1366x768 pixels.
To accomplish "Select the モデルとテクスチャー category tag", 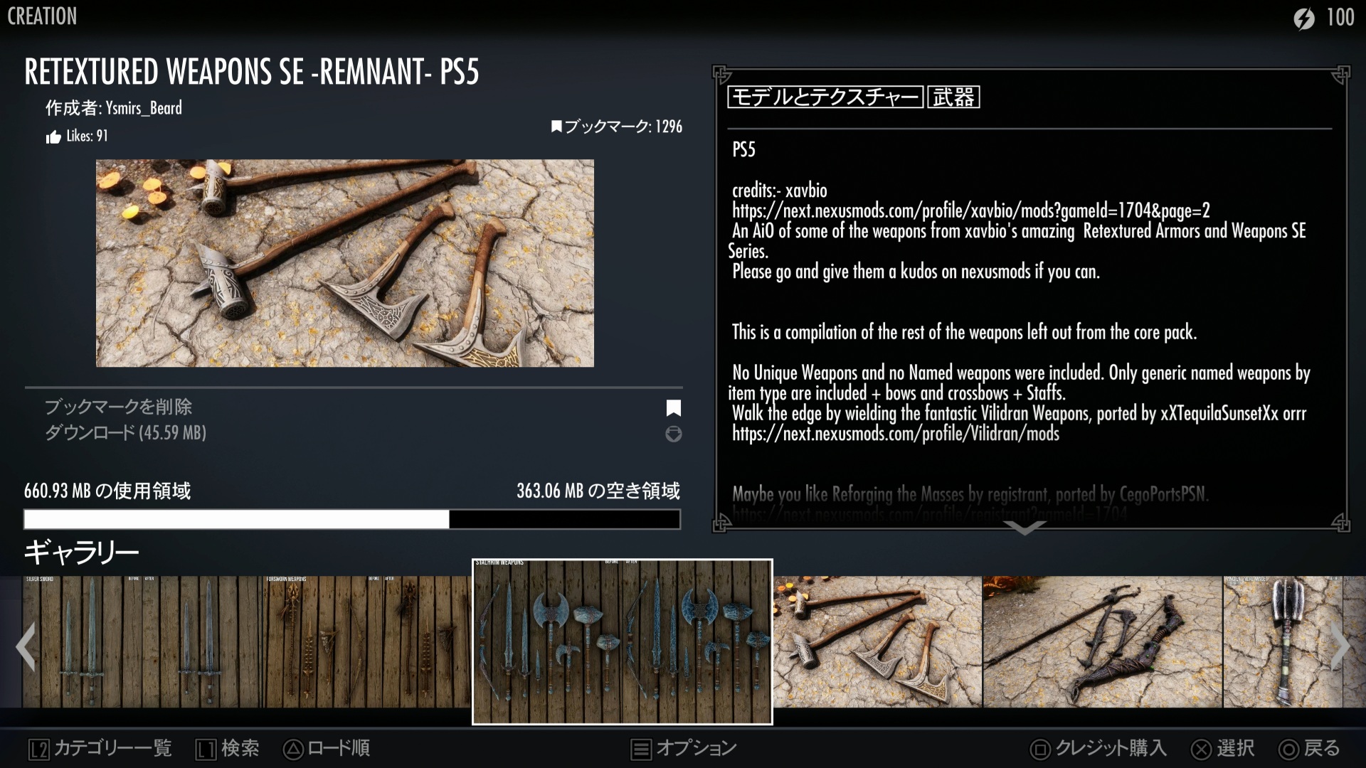I will [x=825, y=97].
